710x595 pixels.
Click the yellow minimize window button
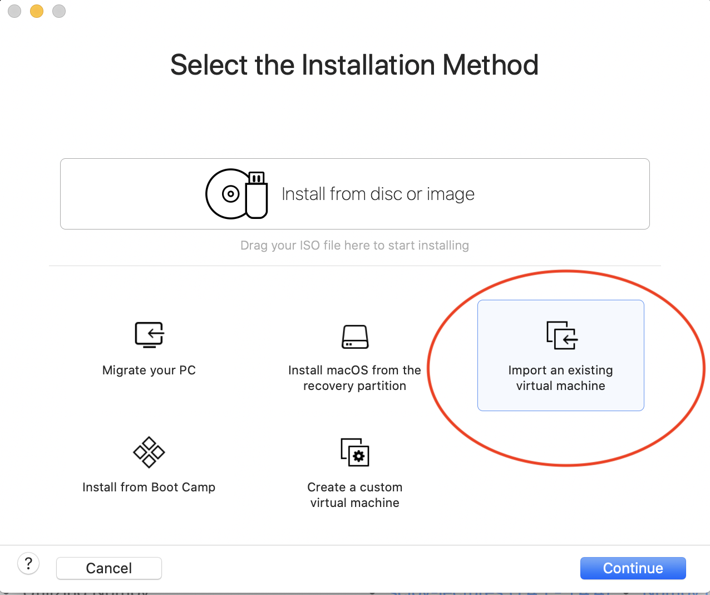click(x=37, y=11)
